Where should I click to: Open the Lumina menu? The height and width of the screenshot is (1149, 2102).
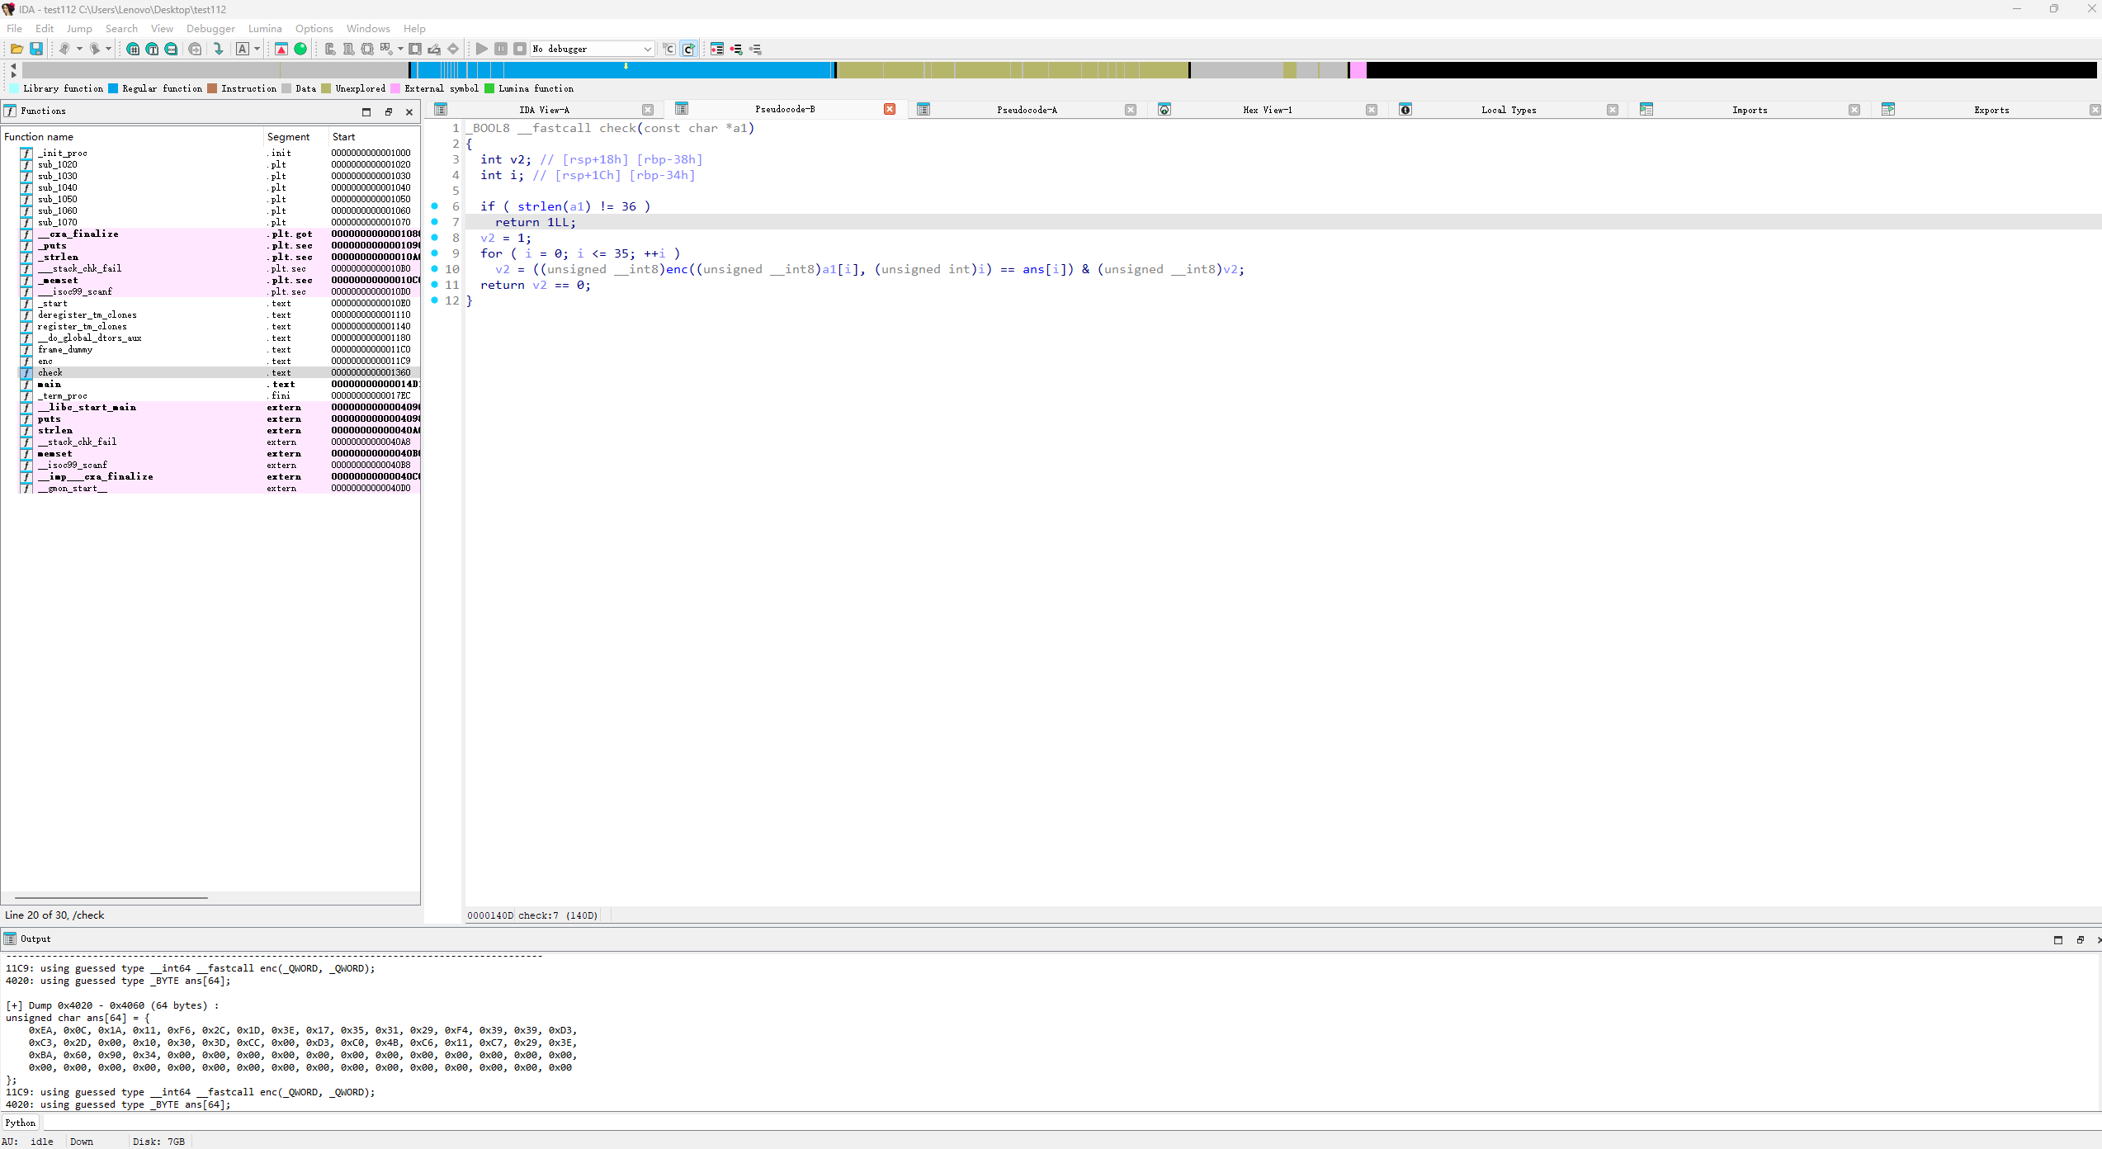[x=265, y=28]
